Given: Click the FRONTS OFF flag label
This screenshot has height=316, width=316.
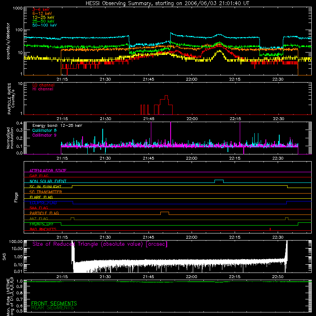Looking at the screenshot, I should point(41,224).
